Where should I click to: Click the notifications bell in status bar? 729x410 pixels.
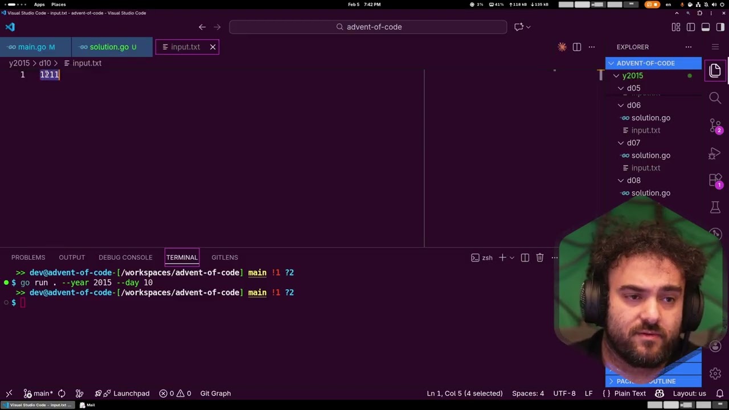tap(720, 393)
